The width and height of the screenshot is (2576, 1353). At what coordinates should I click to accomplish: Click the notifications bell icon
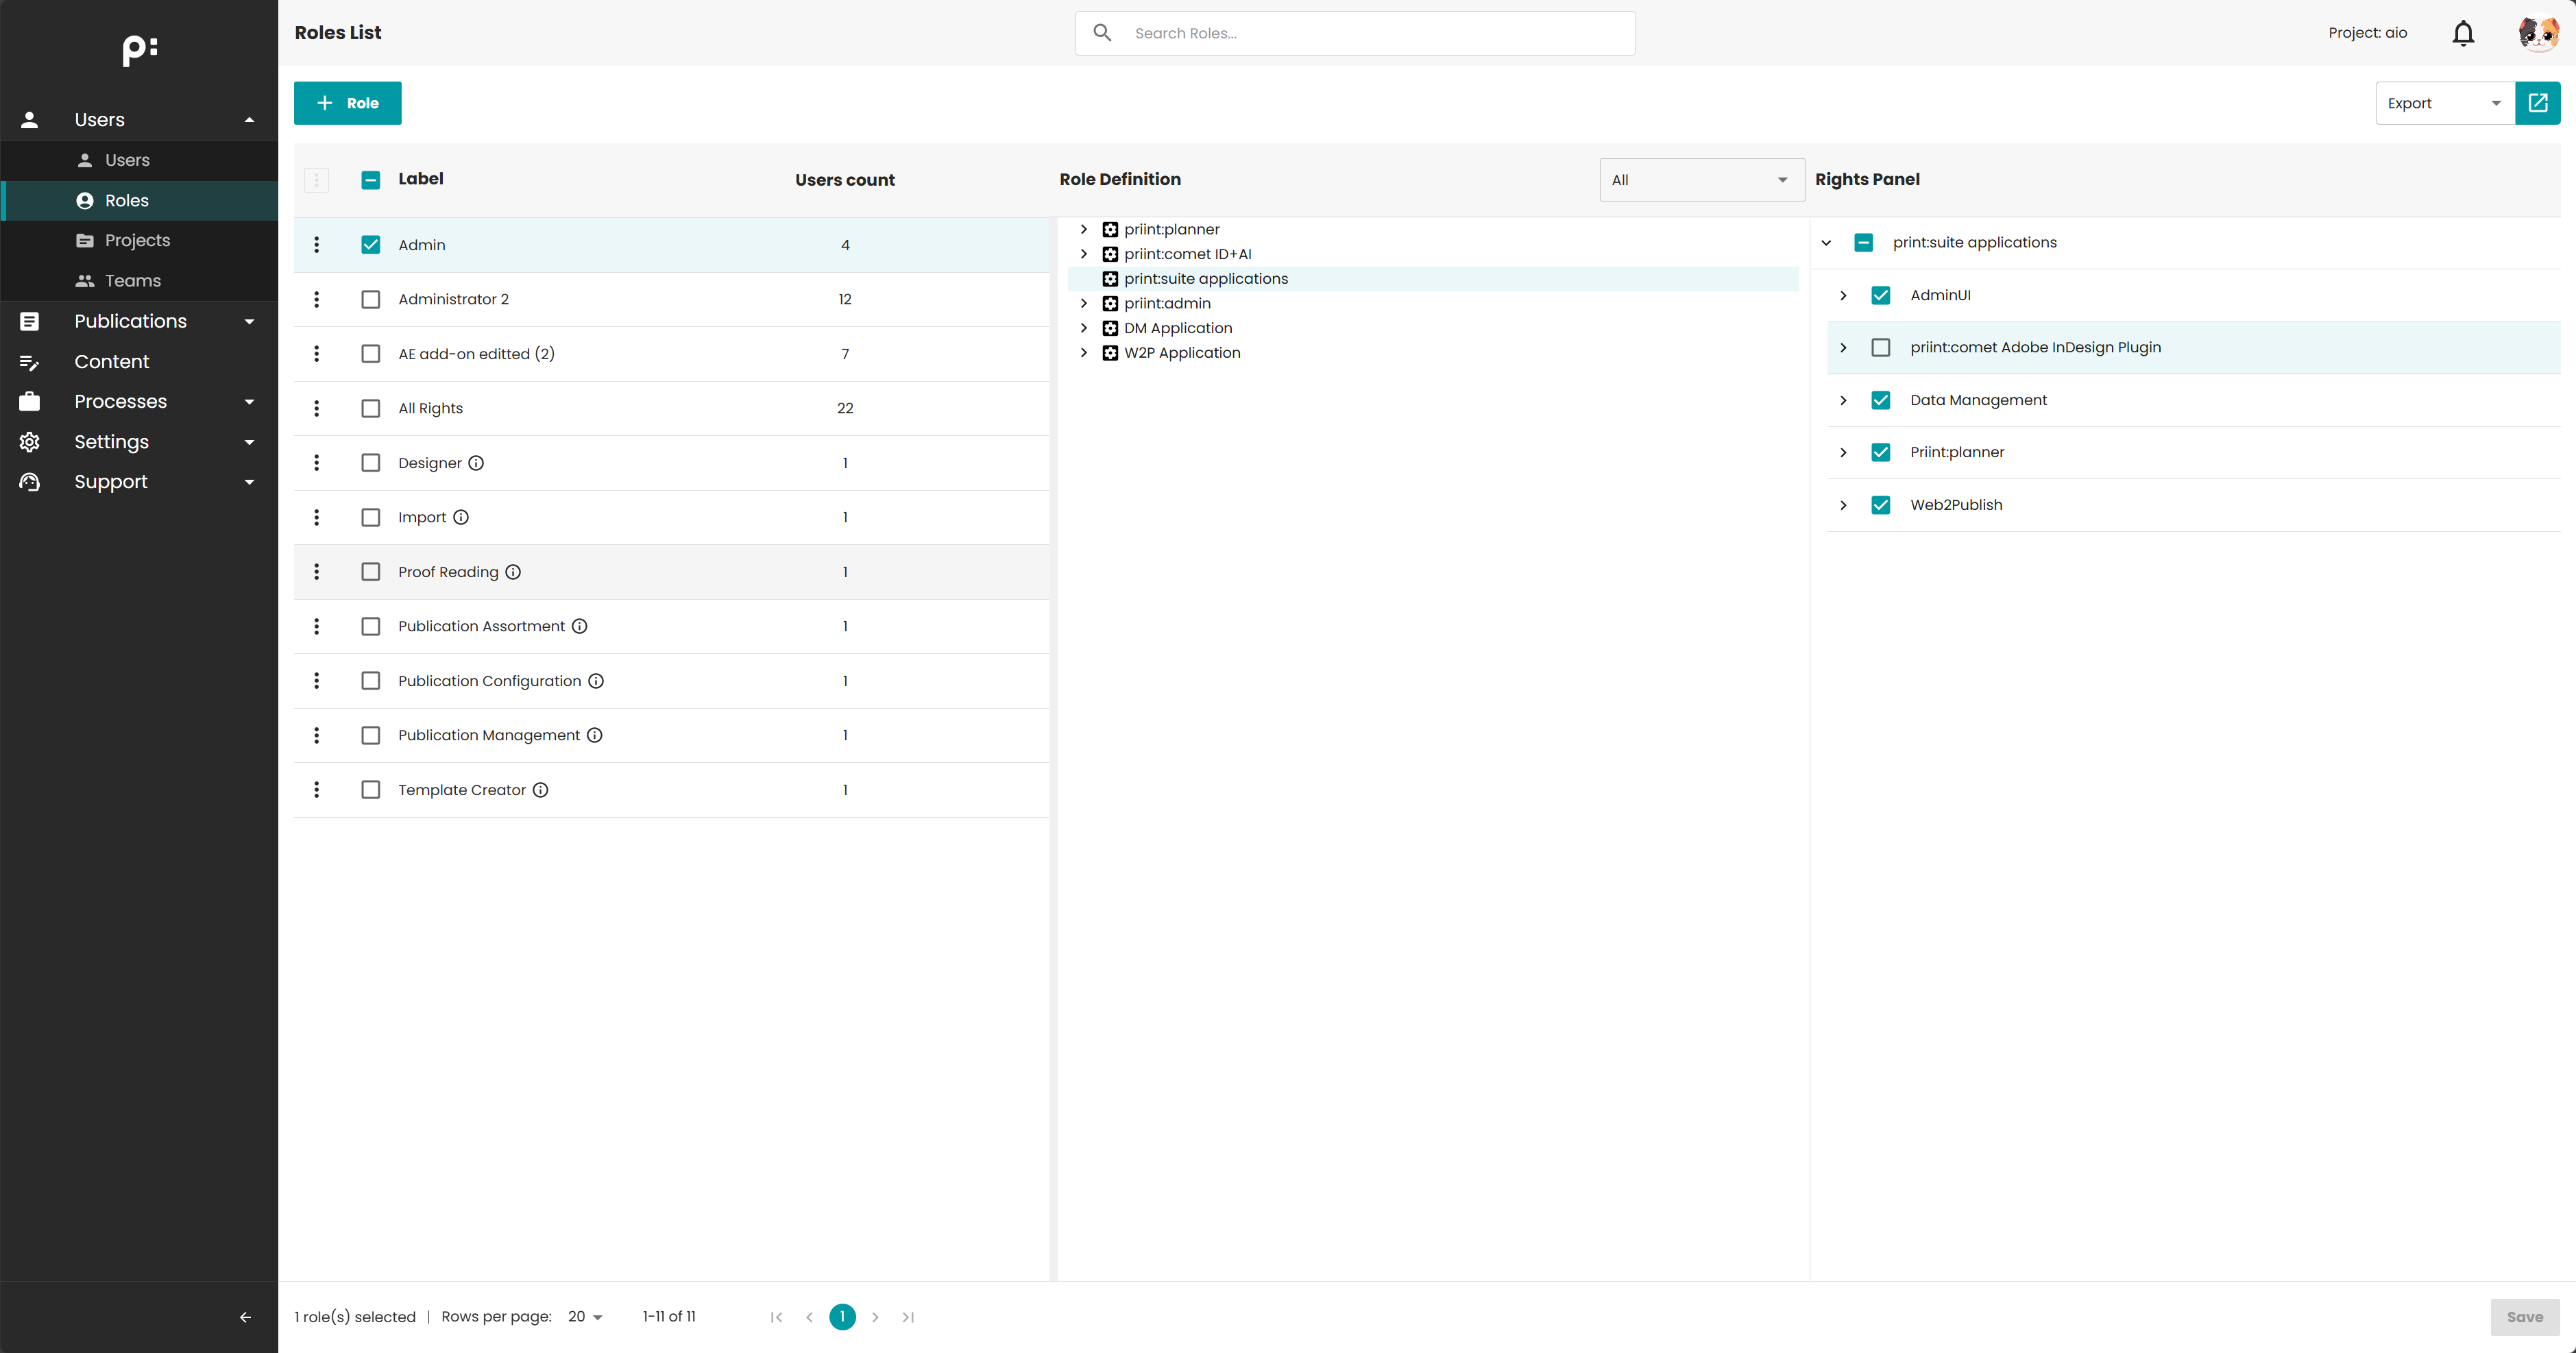(x=2462, y=33)
